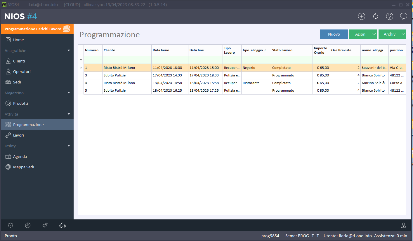This screenshot has height=241, width=413.
Task: Sort by the Data Inizio column header
Action: (169, 50)
